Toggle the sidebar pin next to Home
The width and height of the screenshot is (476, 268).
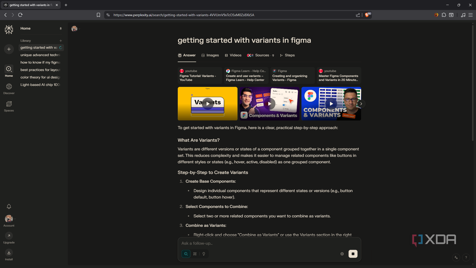click(61, 29)
